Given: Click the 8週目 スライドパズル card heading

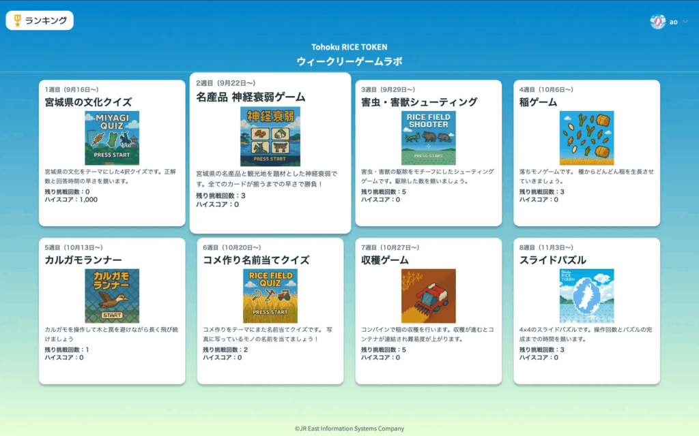Looking at the screenshot, I should tap(552, 260).
